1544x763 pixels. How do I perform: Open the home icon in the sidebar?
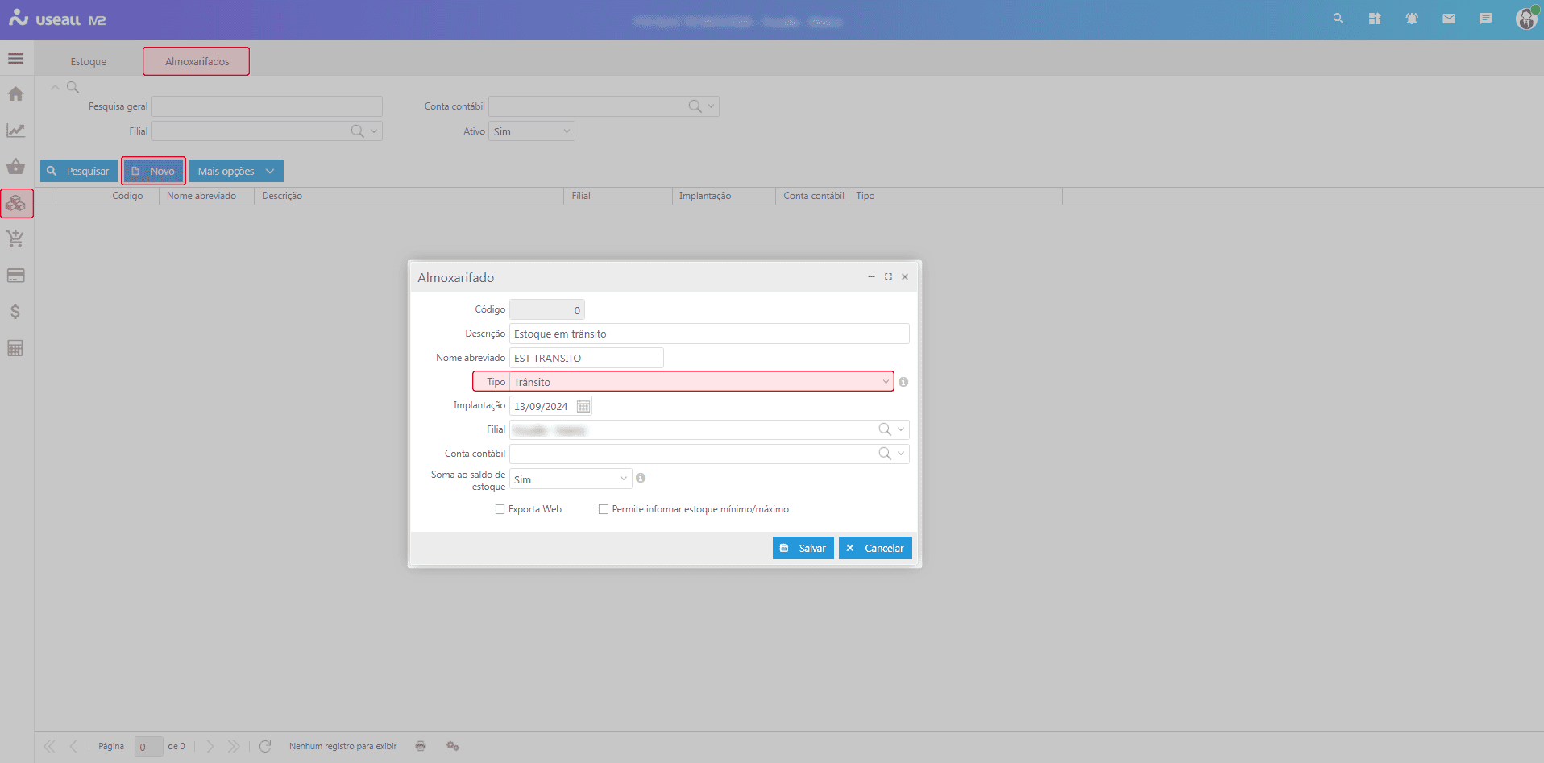pos(15,94)
